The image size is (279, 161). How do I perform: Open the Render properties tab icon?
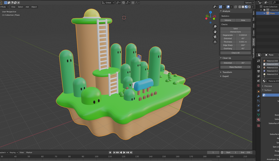258,67
